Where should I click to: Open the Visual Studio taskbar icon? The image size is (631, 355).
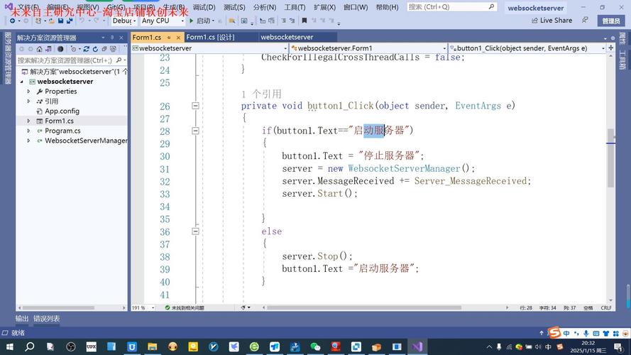click(417, 346)
